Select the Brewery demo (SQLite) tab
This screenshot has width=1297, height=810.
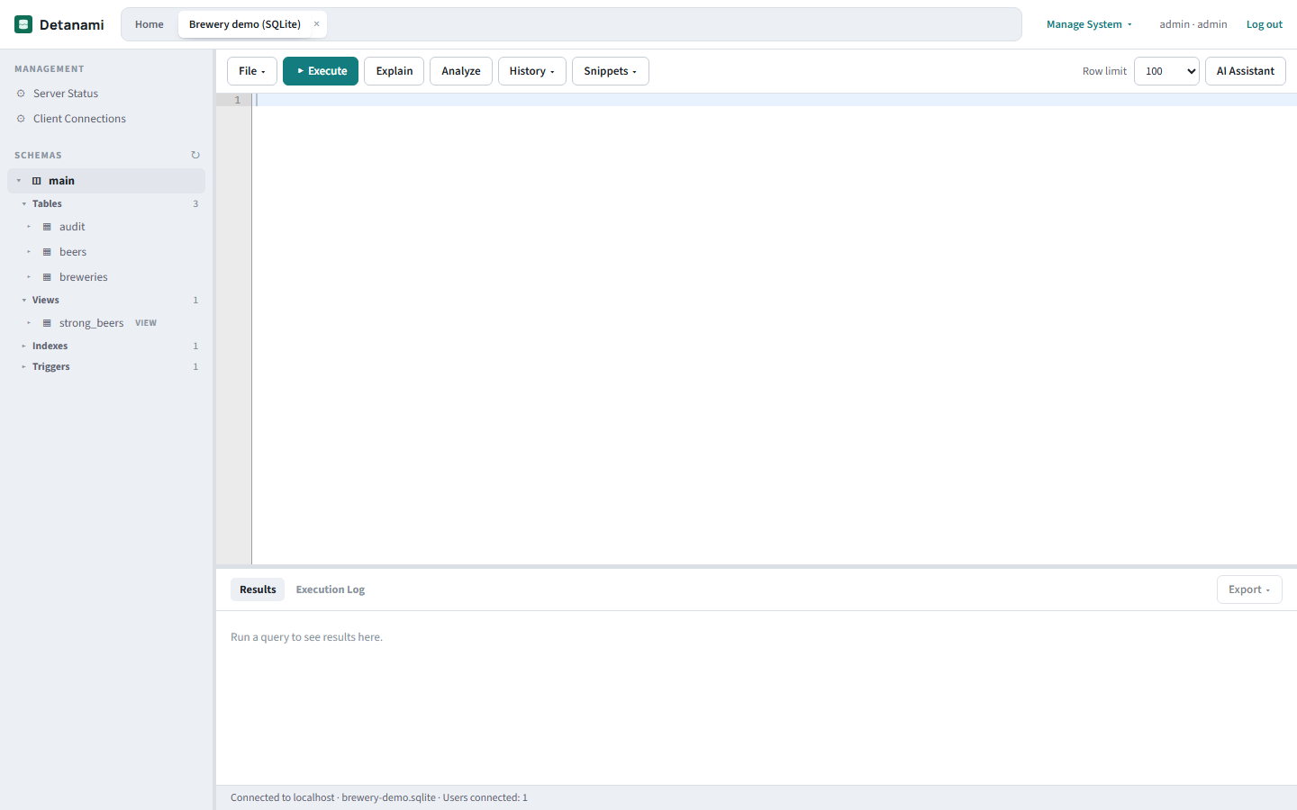pos(245,24)
